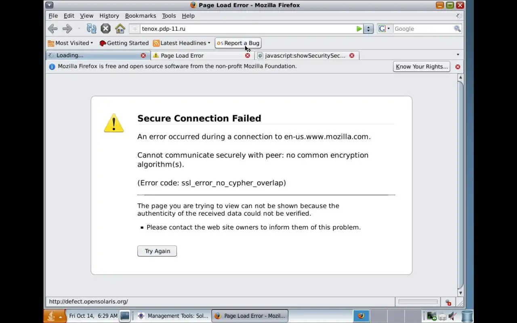Expand the Most Visited bookmarks folder
Image resolution: width=517 pixels, height=323 pixels.
pyautogui.click(x=70, y=43)
